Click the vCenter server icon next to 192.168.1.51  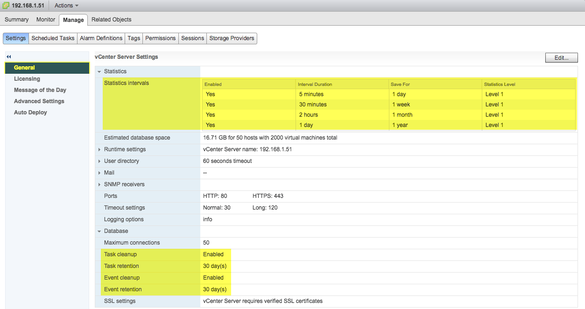point(6,5)
